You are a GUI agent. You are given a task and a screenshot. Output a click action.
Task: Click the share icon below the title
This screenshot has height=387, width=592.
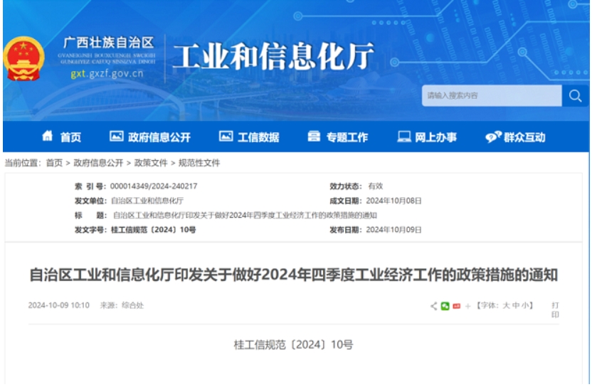(x=434, y=306)
